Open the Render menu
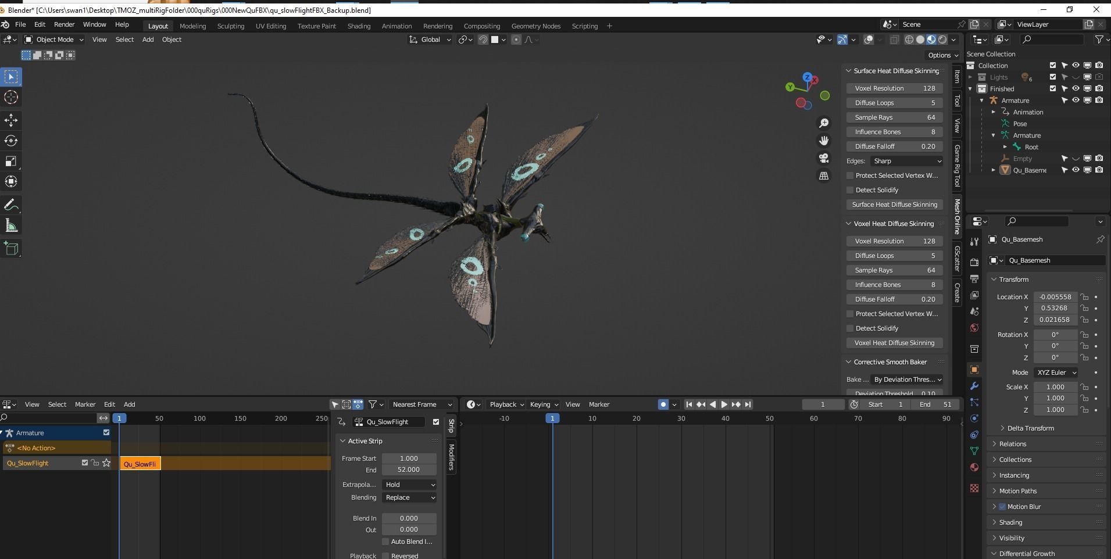1111x559 pixels. click(64, 24)
